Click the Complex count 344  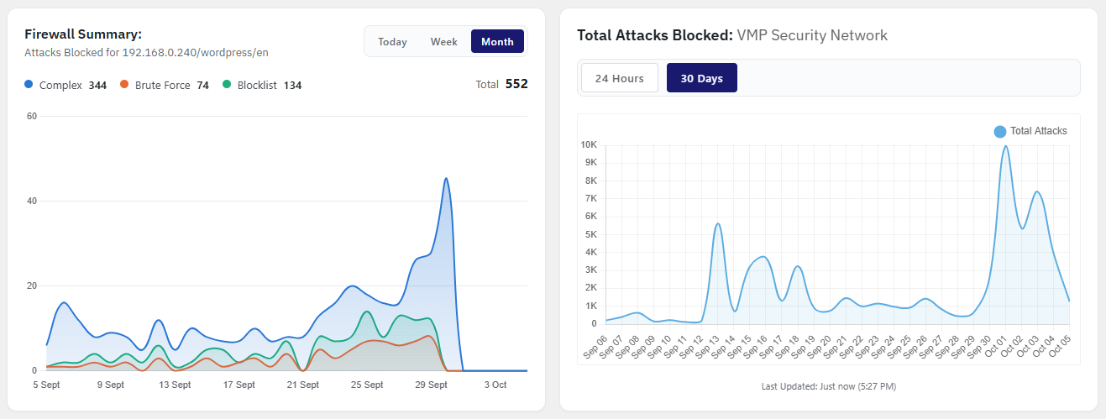coord(97,86)
